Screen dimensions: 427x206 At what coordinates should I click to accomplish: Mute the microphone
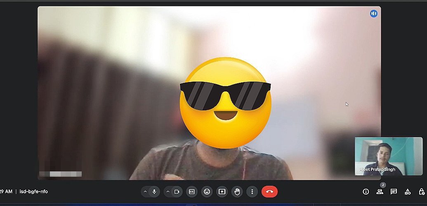tap(154, 192)
